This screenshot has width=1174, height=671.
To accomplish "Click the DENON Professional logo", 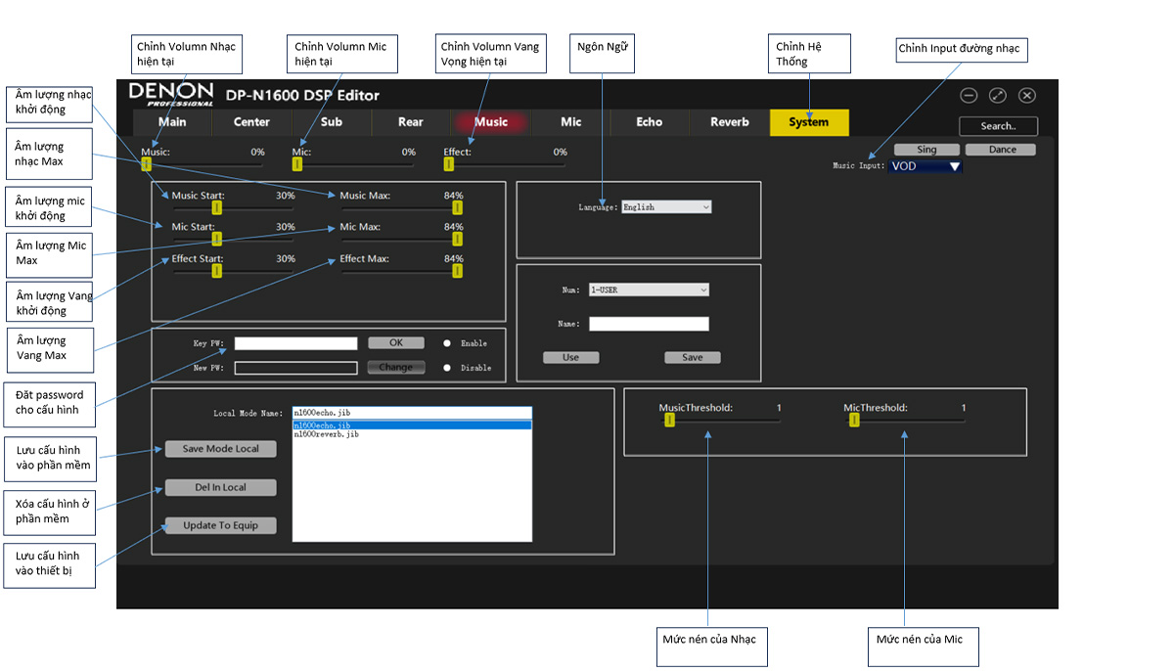I will pos(171,94).
